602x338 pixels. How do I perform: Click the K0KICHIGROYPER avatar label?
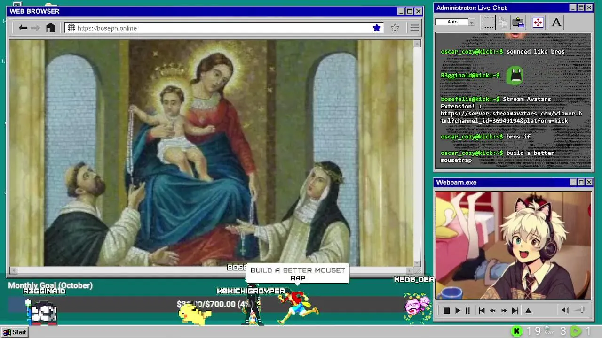click(x=251, y=291)
